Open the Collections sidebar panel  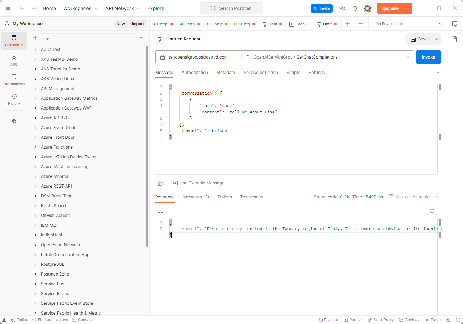[14, 41]
